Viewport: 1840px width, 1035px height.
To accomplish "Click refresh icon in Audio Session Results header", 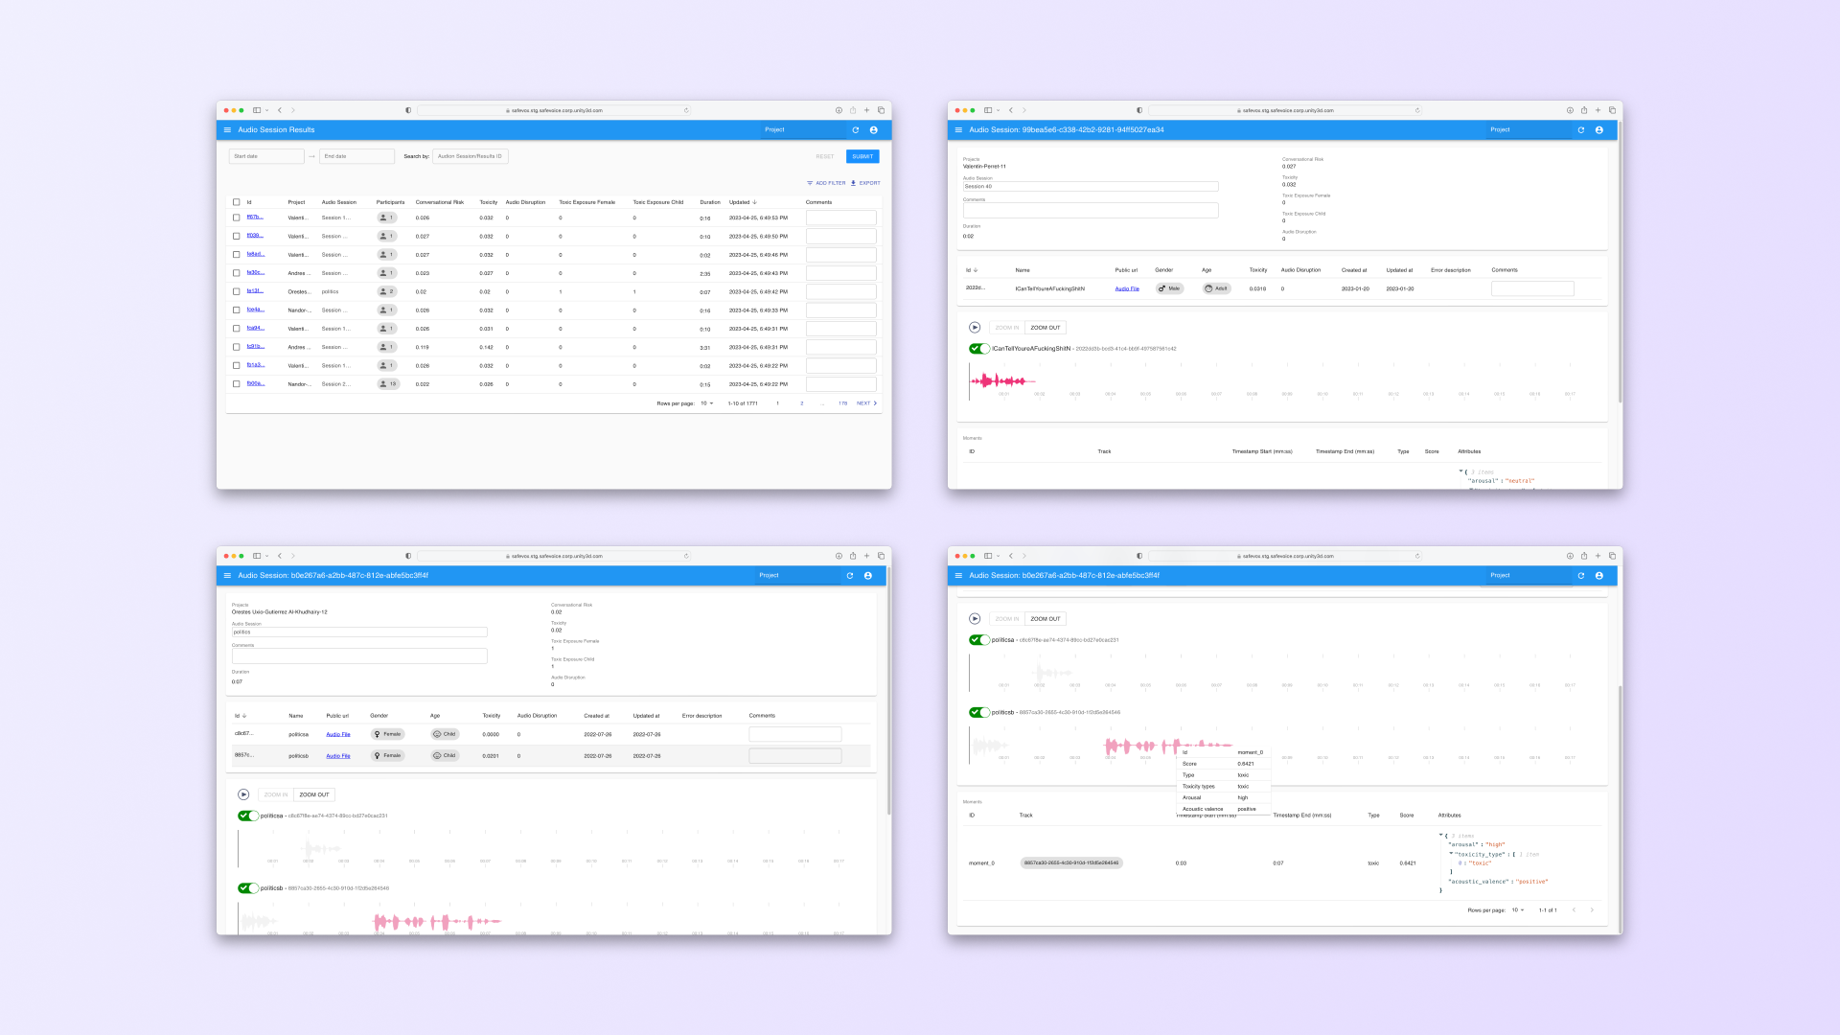I will point(855,129).
